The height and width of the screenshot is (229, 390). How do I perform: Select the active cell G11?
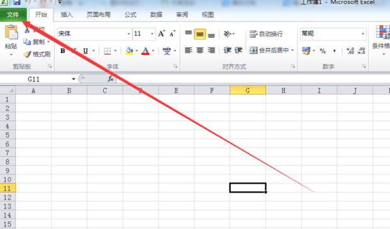(248, 188)
